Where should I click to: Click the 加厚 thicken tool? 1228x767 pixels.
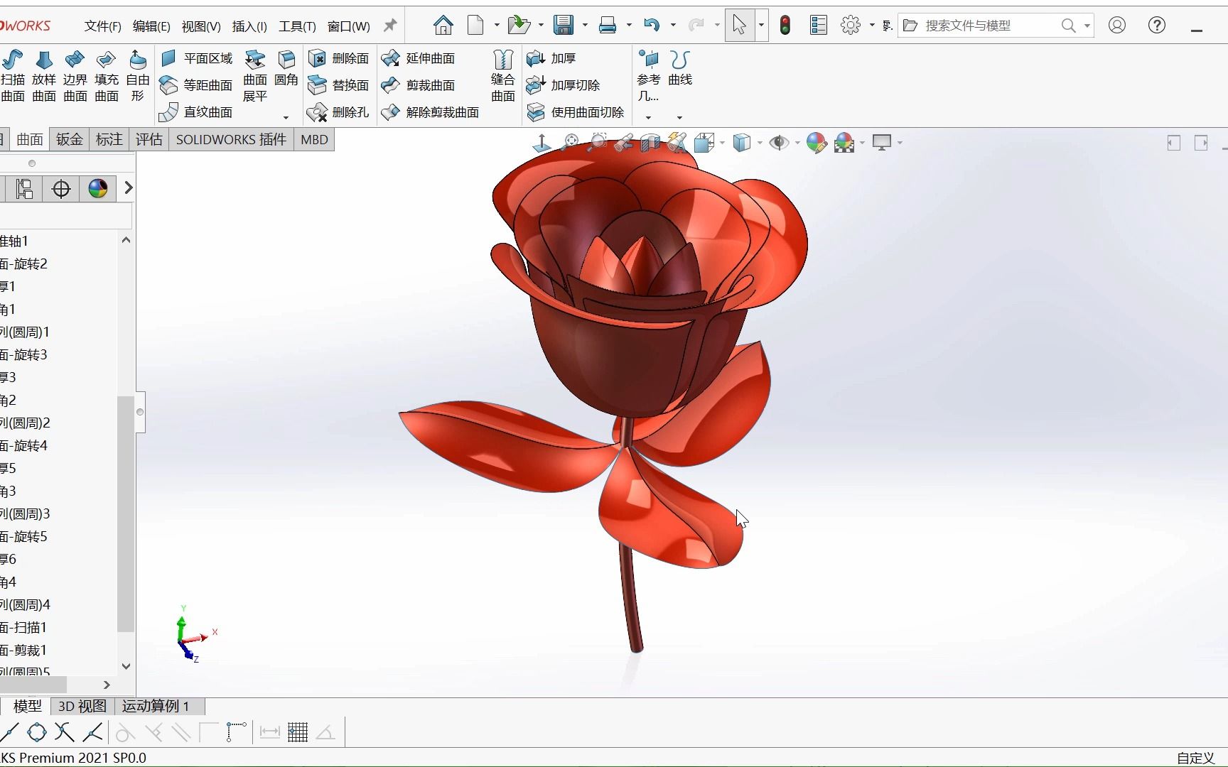coord(551,58)
